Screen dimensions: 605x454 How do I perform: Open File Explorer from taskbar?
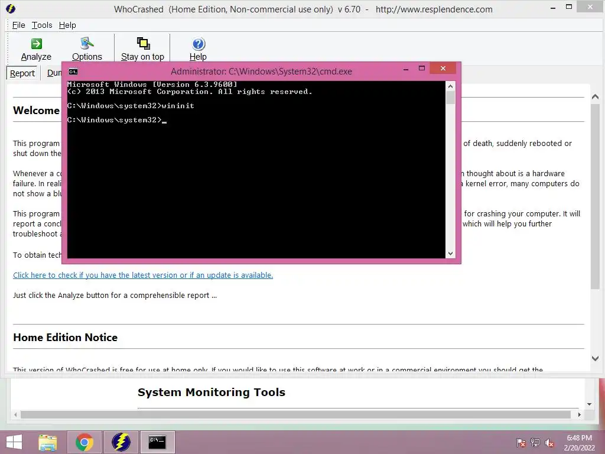[47, 442]
